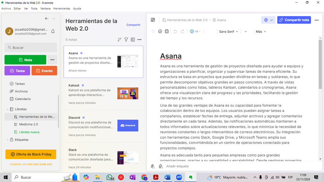The width and height of the screenshot is (324, 182).
Task: Select the Herramientas de la Web notebook in sidebar
Action: 31,117
